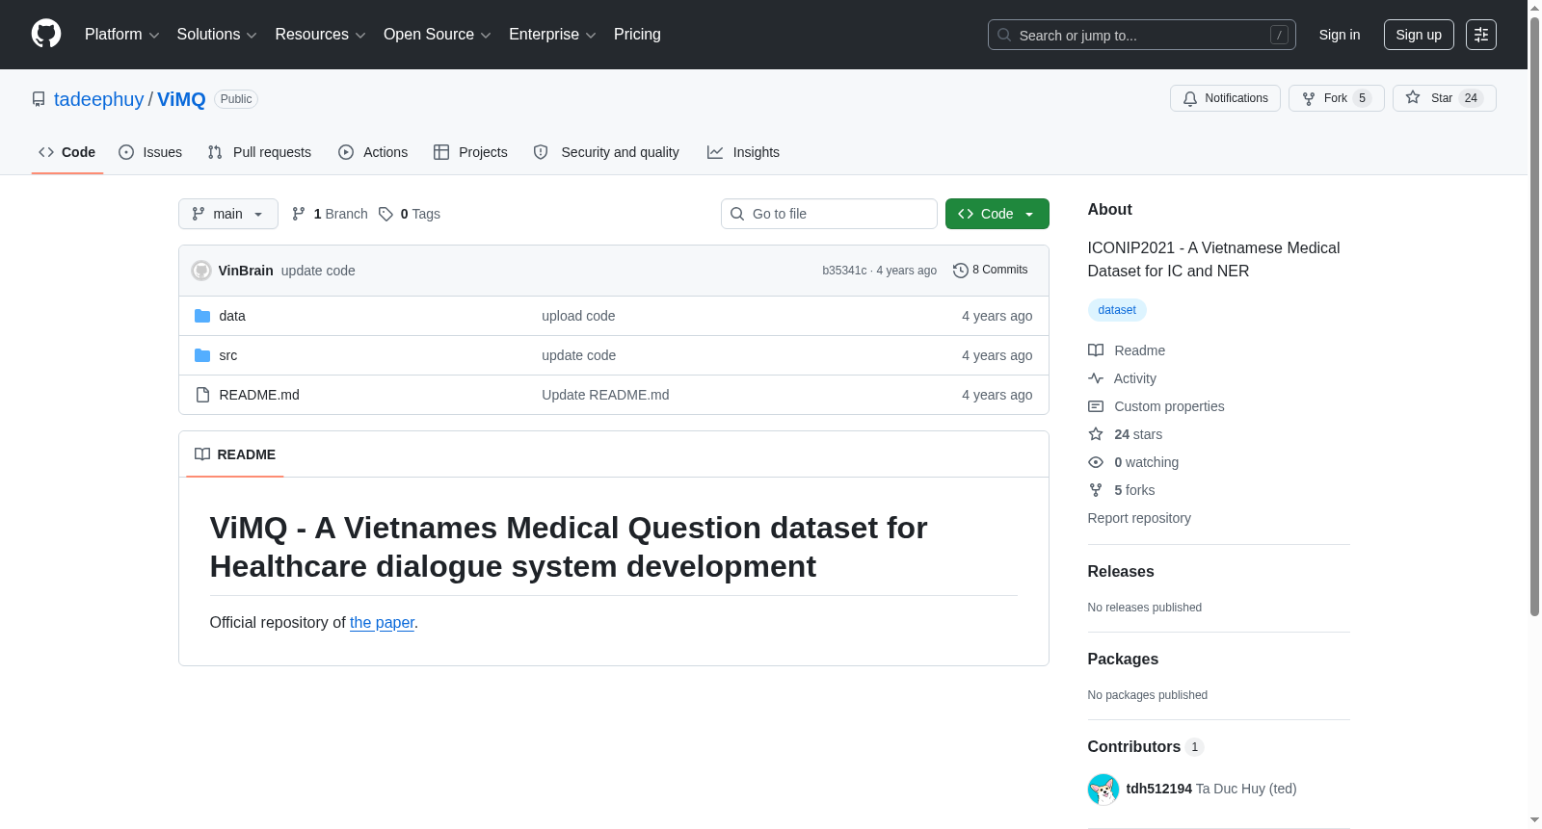The image size is (1542, 829).
Task: Select the eye icon beside 0 watching
Action: pos(1096,462)
